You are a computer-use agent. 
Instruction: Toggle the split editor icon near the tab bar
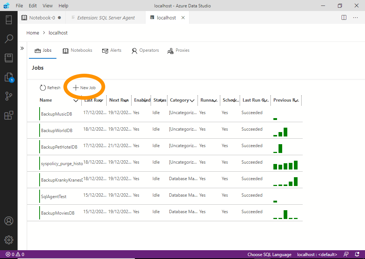343,17
